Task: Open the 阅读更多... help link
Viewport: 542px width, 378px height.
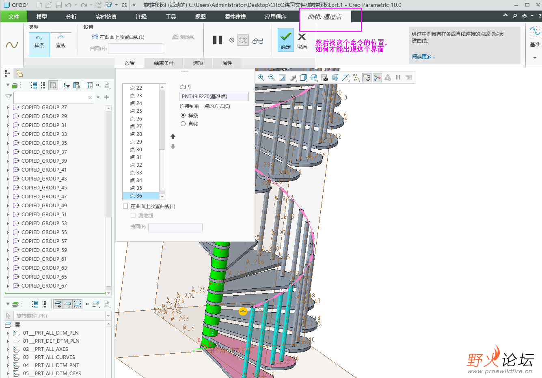Action: [x=423, y=57]
